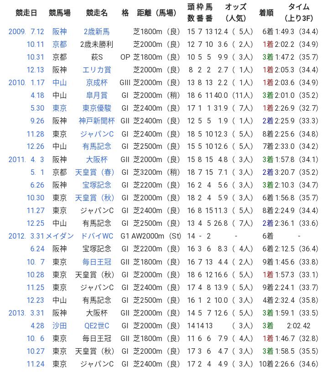Click the 2011. 4. 3 date link
This screenshot has height=372, width=323.
[26, 159]
